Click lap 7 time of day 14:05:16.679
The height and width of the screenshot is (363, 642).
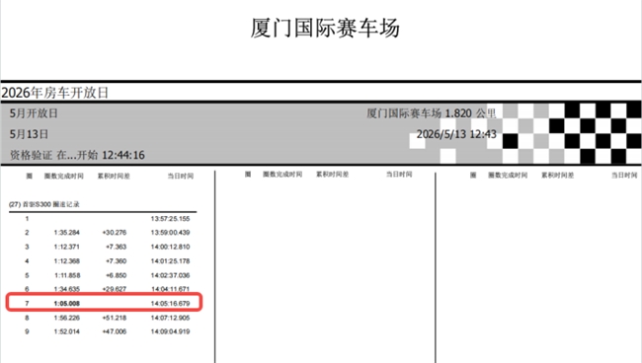pyautogui.click(x=170, y=303)
